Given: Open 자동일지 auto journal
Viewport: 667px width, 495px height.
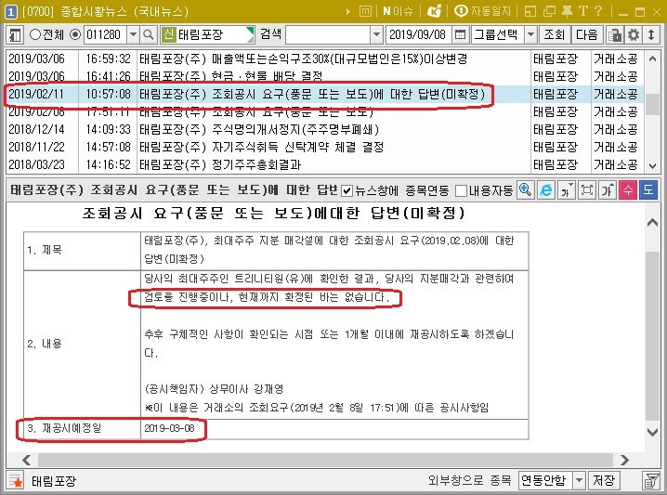Looking at the screenshot, I should tap(482, 11).
